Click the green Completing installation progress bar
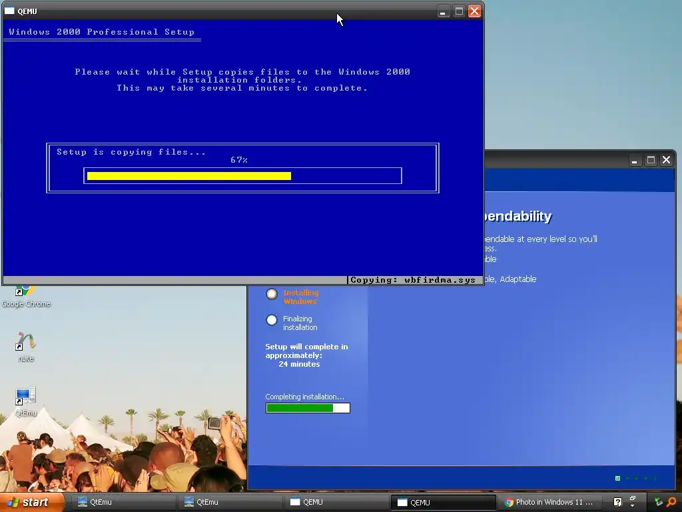Viewport: 682px width, 512px height. (308, 408)
